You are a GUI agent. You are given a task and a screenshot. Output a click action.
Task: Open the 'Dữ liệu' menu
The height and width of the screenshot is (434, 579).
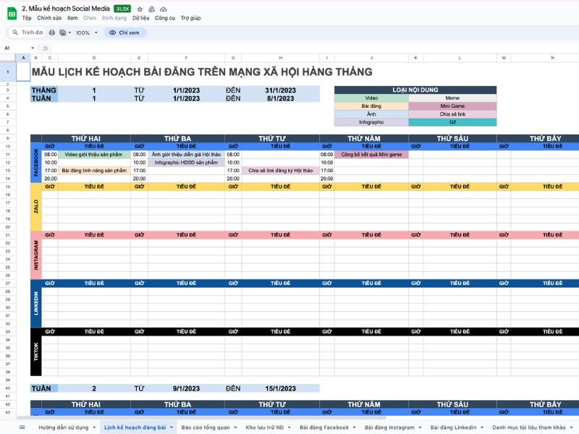coord(140,18)
